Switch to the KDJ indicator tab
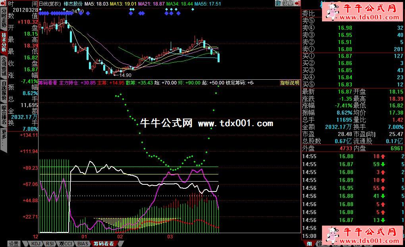Image resolution: width=405 pixels, height=247 pixels. pos(35,243)
